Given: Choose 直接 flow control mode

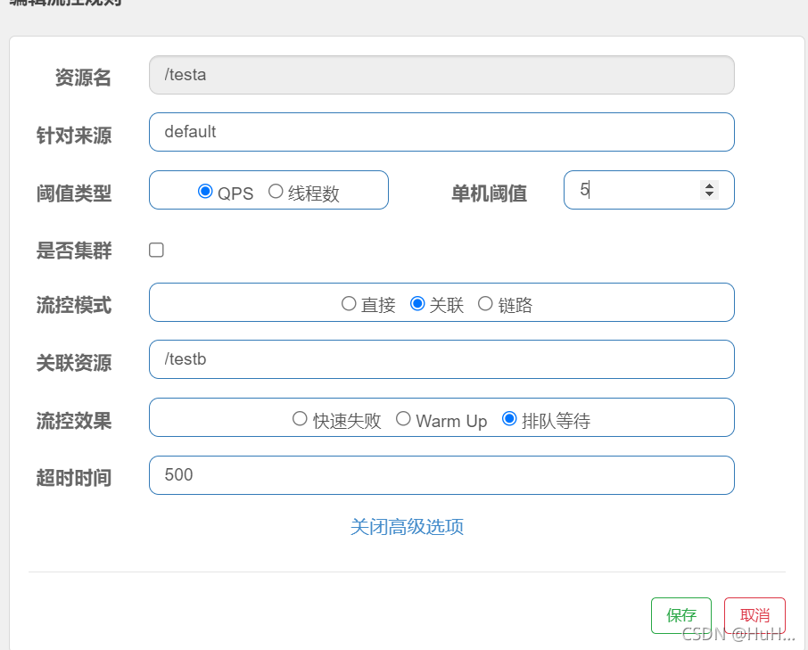Looking at the screenshot, I should pos(349,303).
